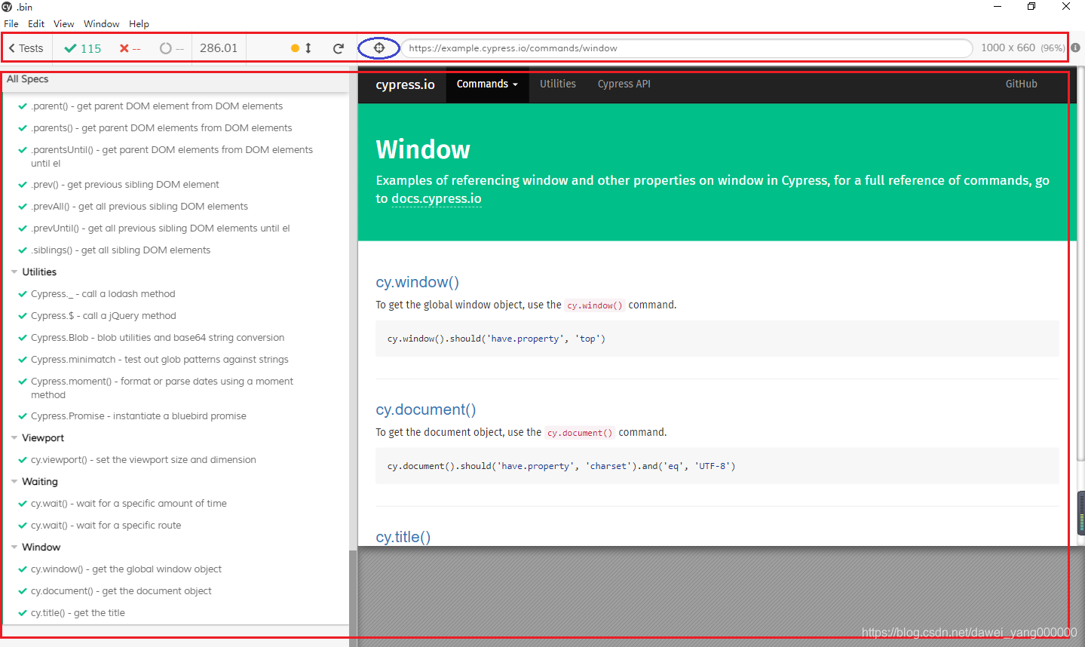Click the cy.window() code snippet block
Viewport: 1085px width, 647px height.
coord(717,339)
